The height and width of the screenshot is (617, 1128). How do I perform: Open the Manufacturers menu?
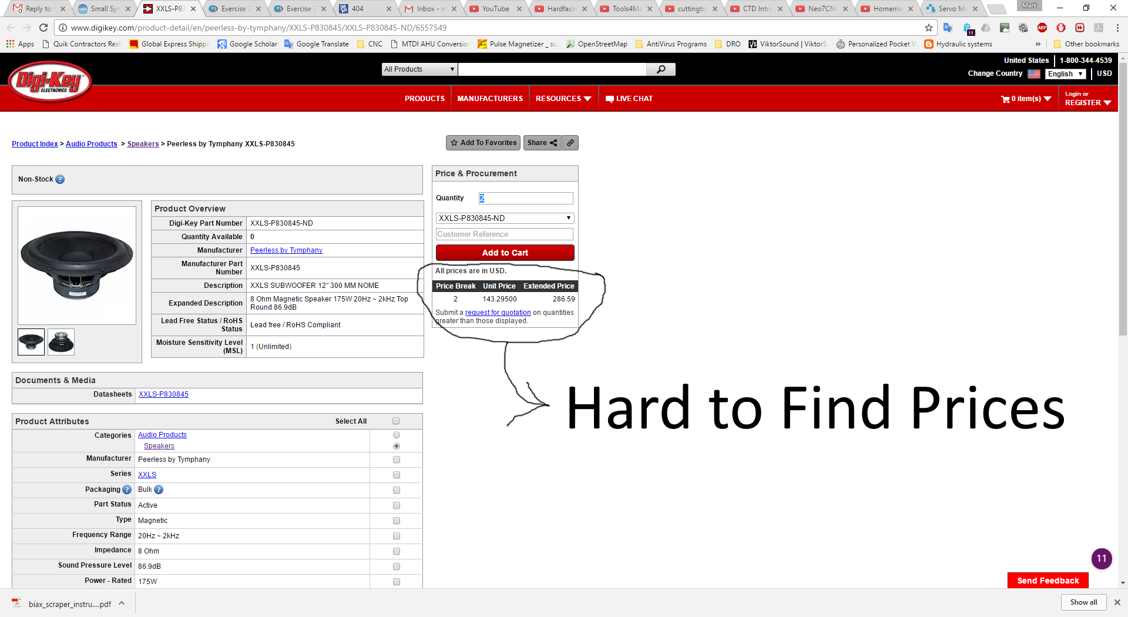tap(490, 99)
